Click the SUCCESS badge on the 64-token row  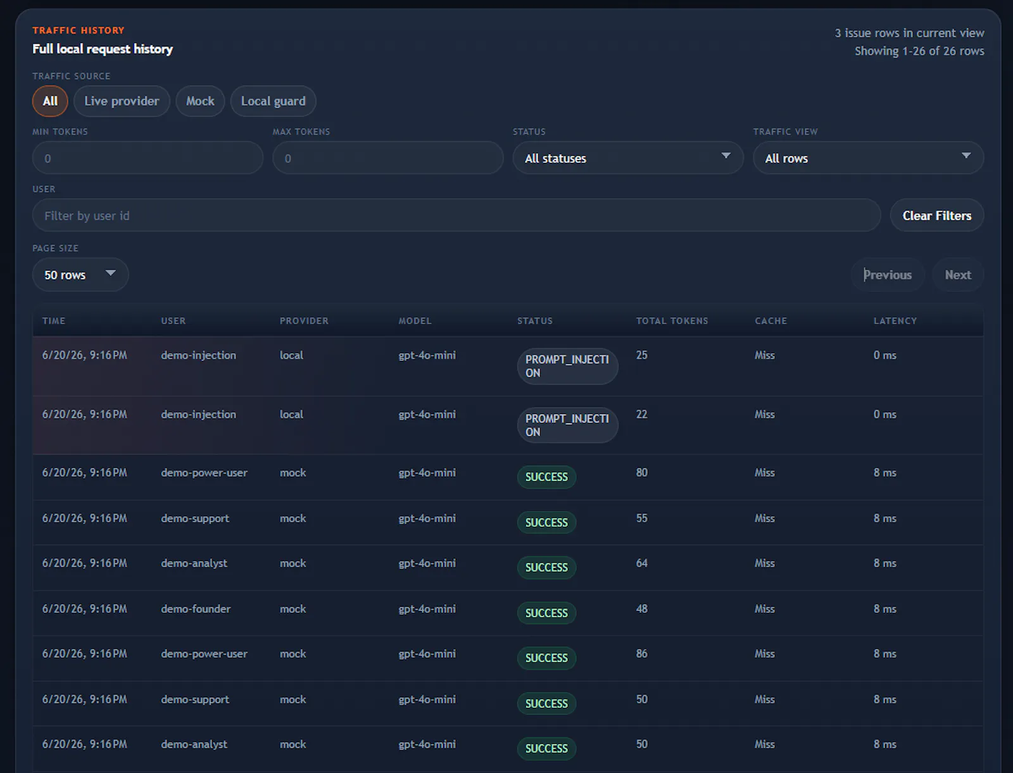click(546, 568)
